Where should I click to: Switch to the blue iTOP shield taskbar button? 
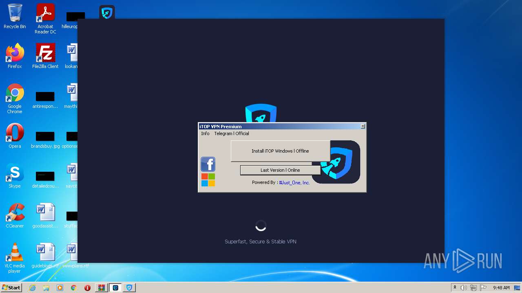tap(129, 288)
